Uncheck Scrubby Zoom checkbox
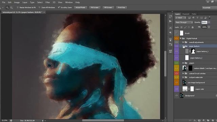The image size is (217, 122). [x=59, y=7]
